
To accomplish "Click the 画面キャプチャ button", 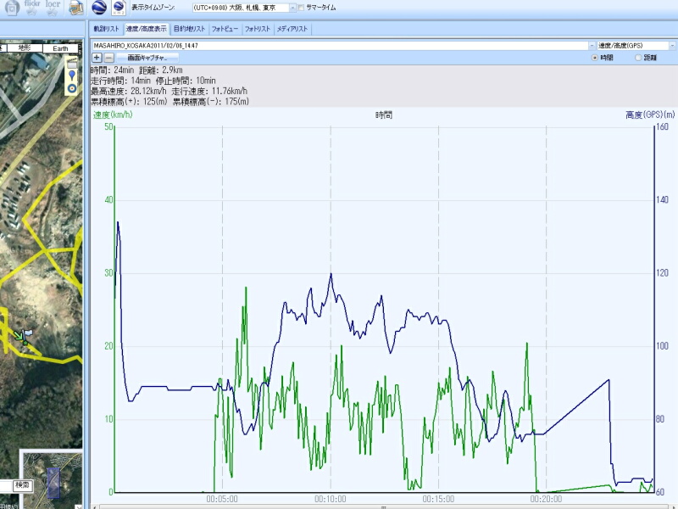I will [x=147, y=58].
